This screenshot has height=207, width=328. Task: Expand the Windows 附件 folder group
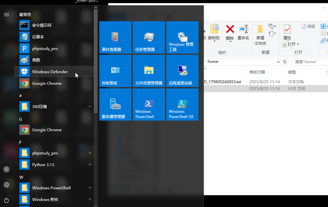coord(90,200)
